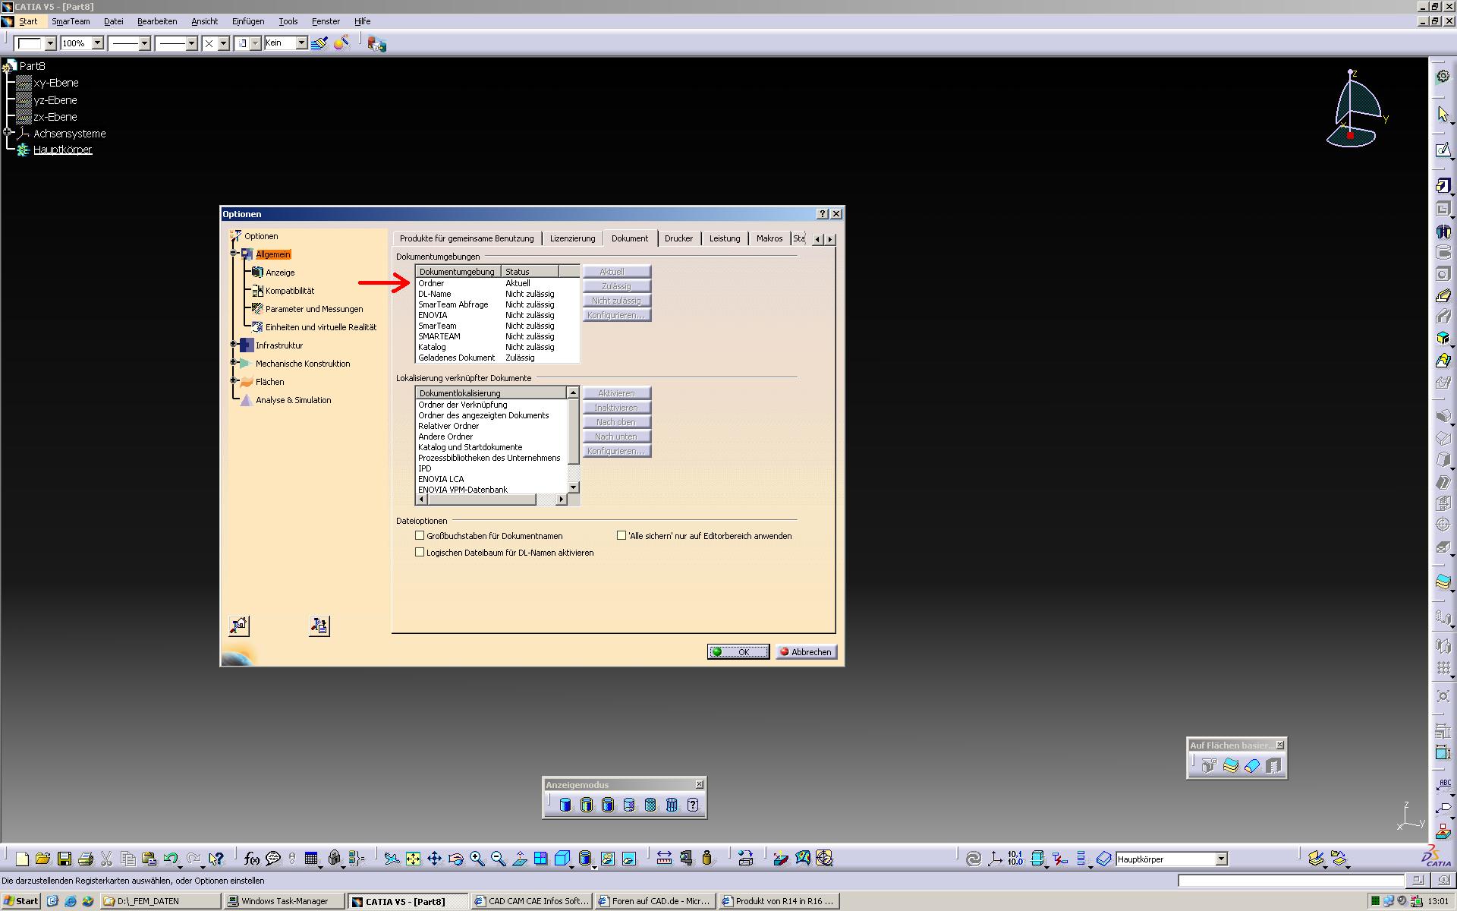This screenshot has width=1457, height=911.
Task: Select Parameter und Messungen in options tree
Action: click(x=314, y=309)
